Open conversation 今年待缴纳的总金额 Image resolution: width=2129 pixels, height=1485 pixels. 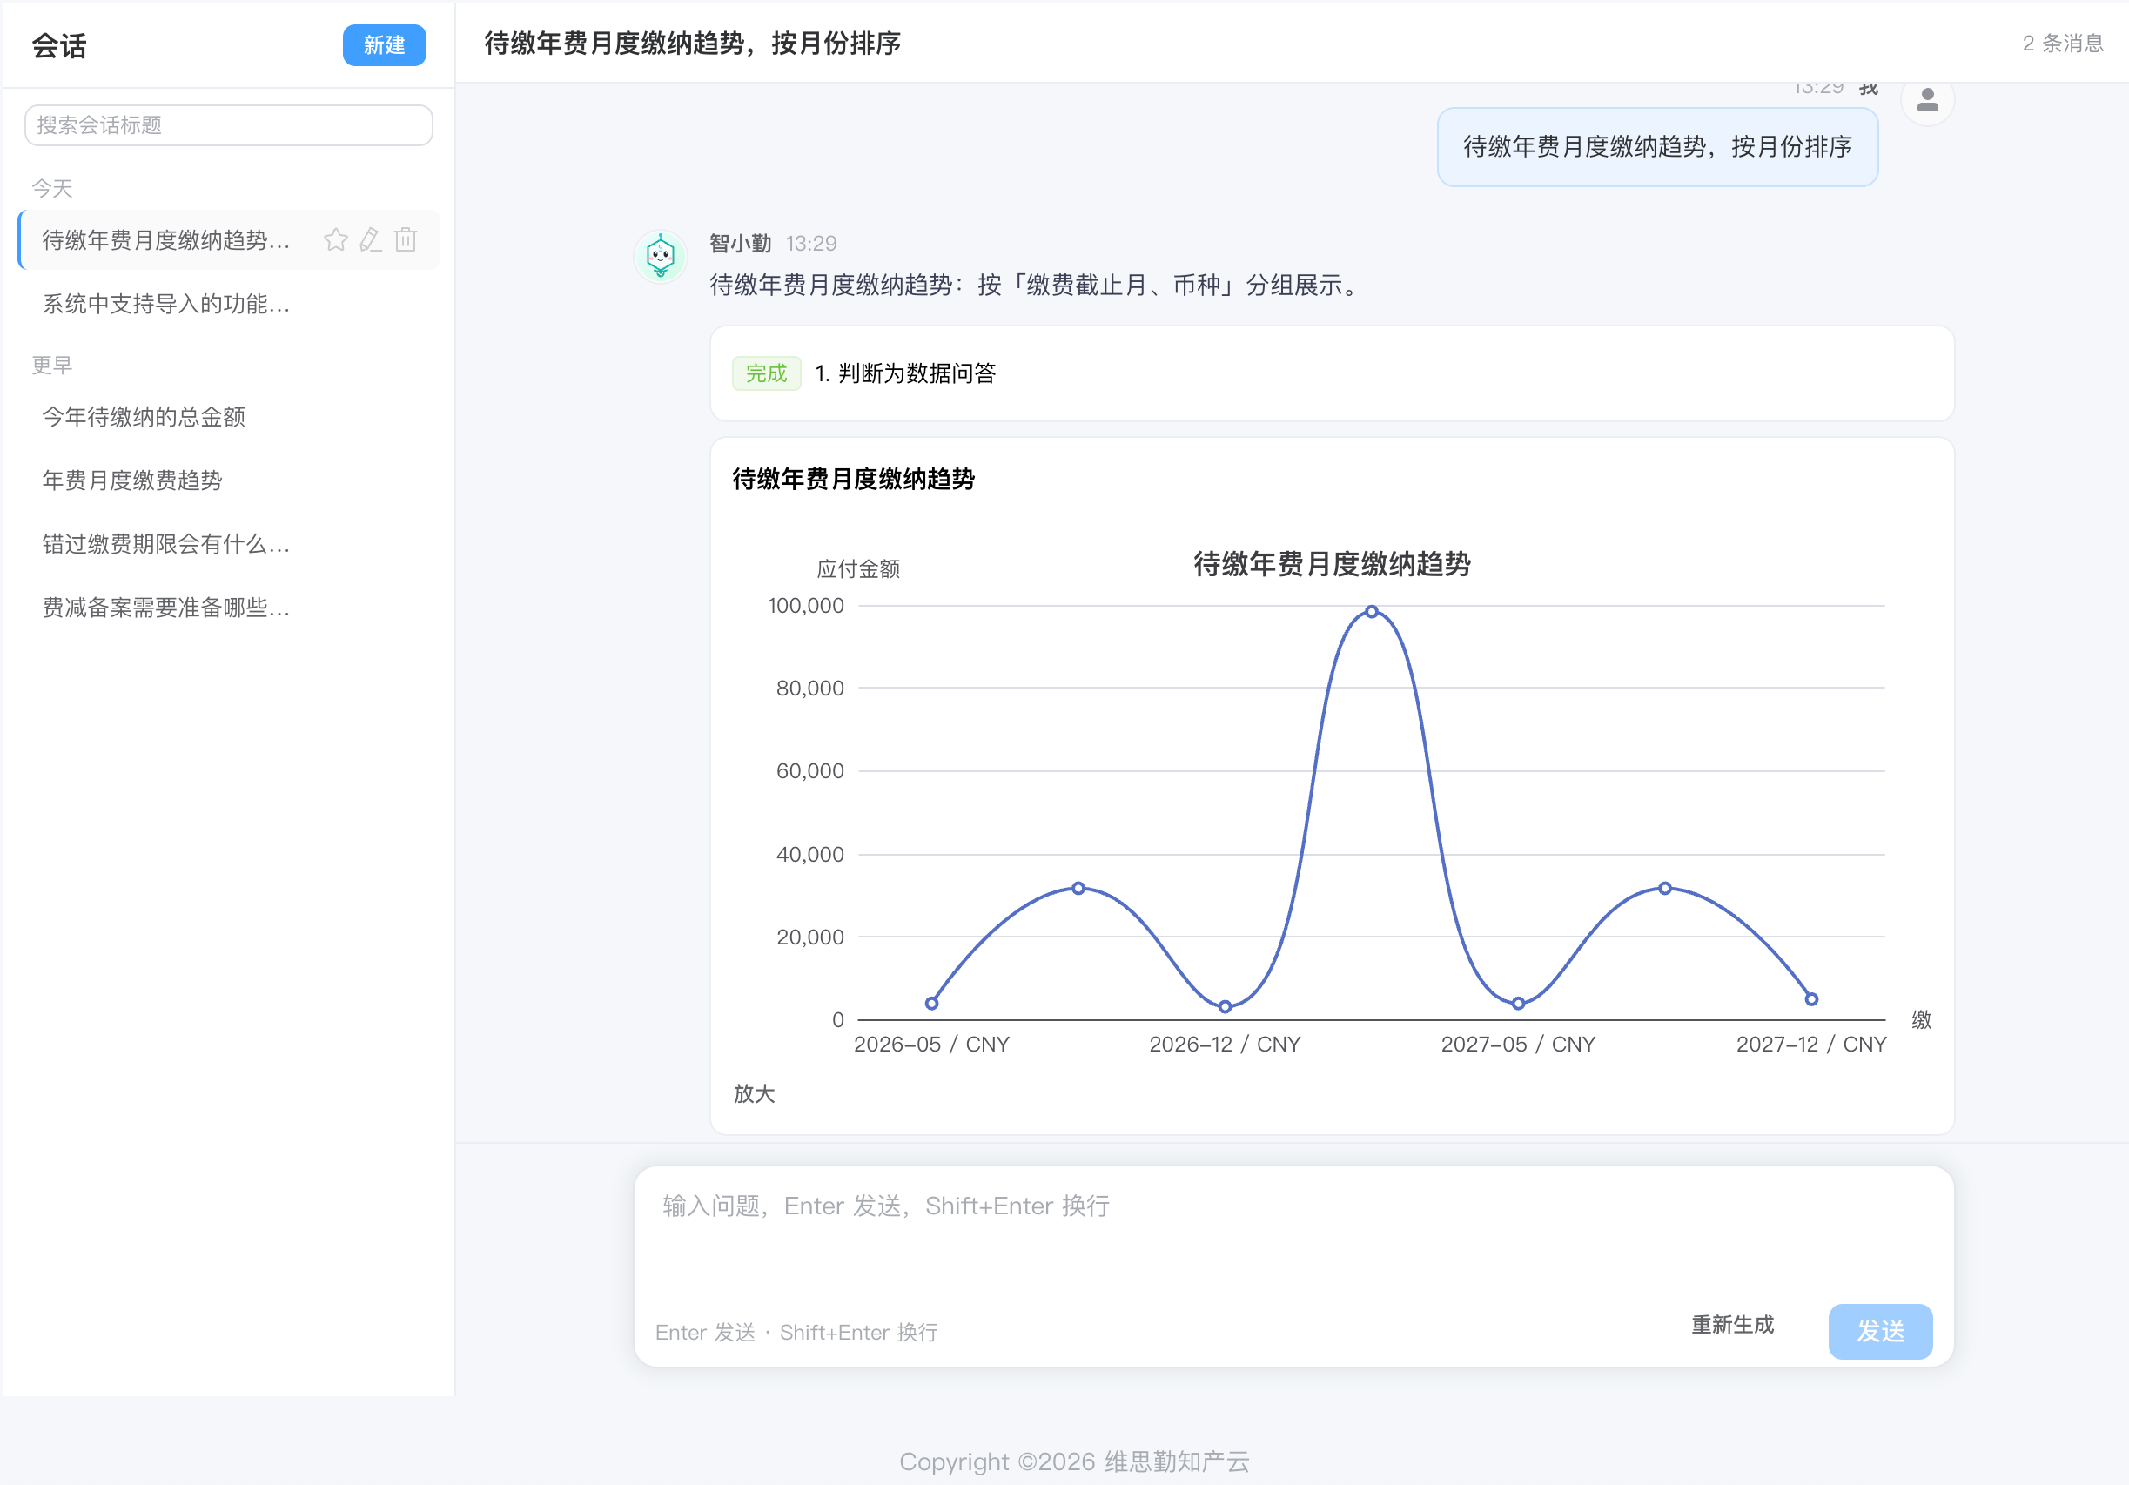point(229,416)
